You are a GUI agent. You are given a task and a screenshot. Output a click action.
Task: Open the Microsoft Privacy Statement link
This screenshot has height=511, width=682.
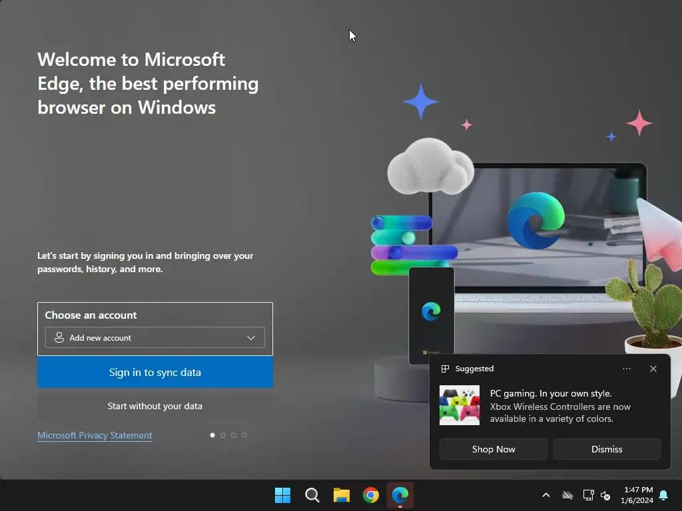[x=95, y=435]
